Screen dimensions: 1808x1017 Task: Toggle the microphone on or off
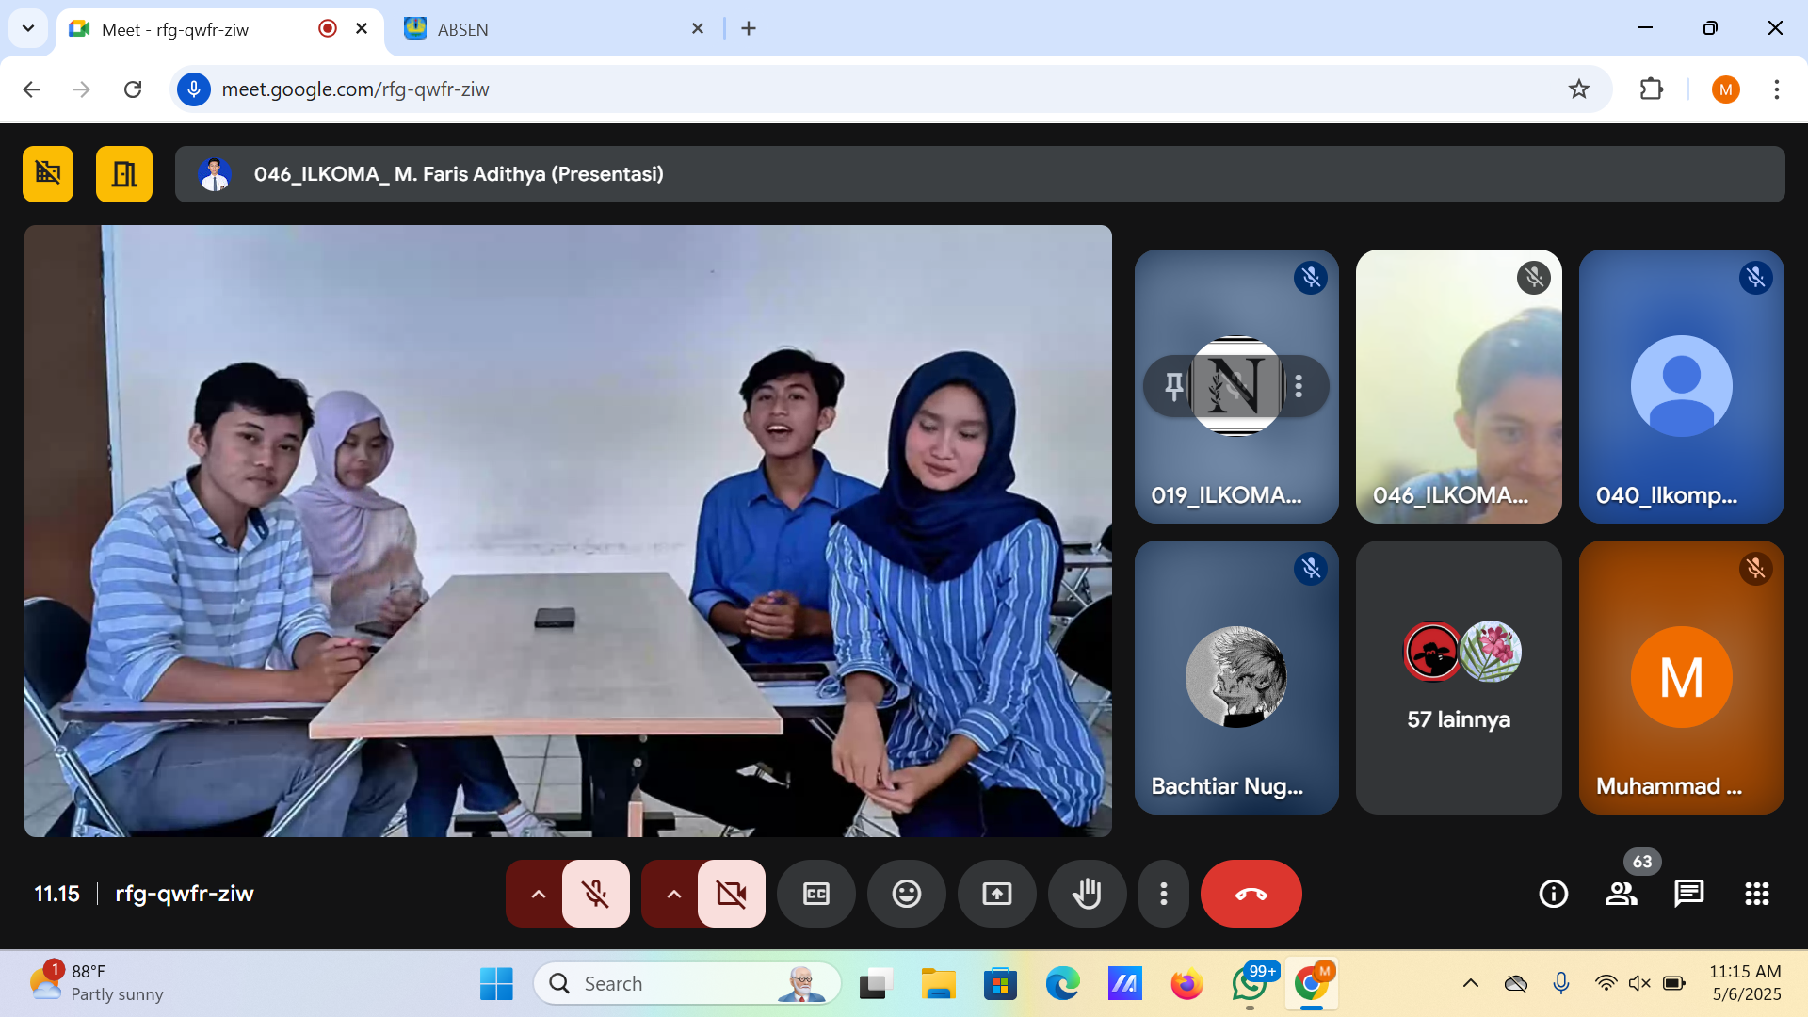[595, 894]
